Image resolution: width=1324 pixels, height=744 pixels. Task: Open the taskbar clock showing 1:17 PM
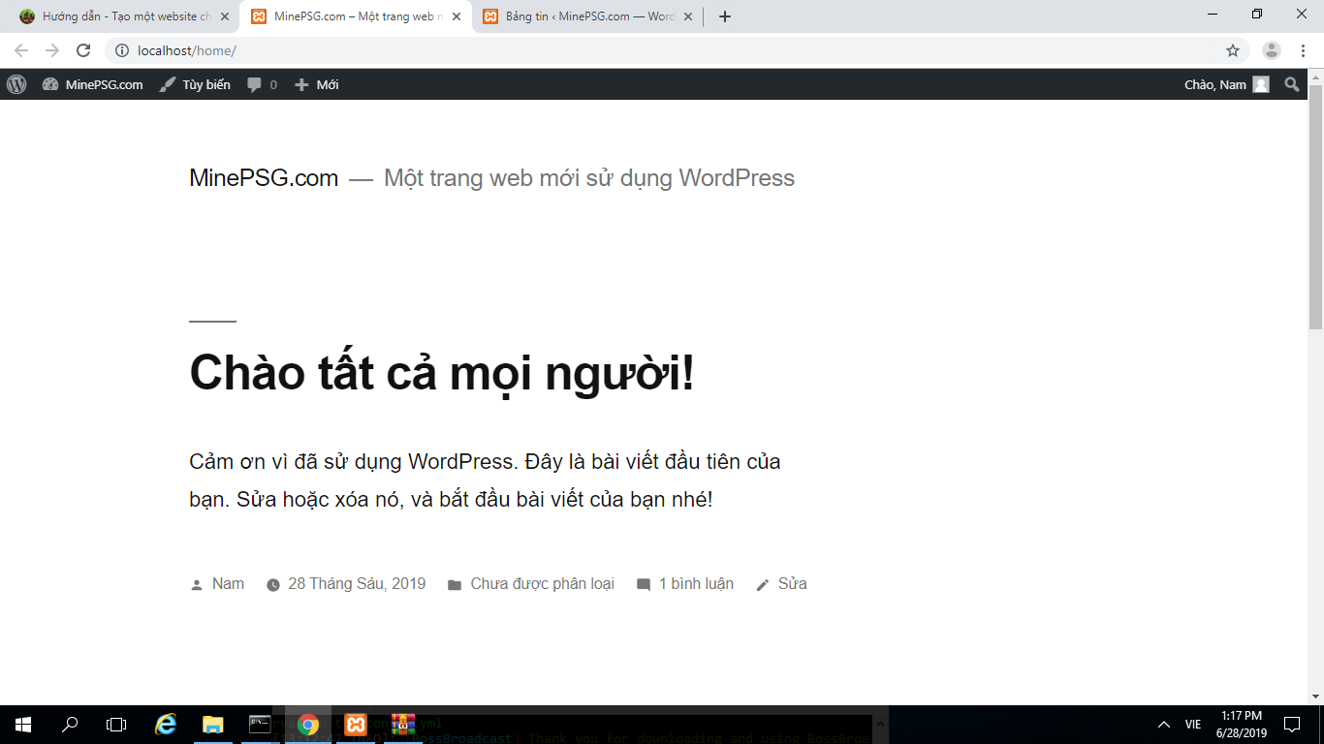pos(1242,724)
